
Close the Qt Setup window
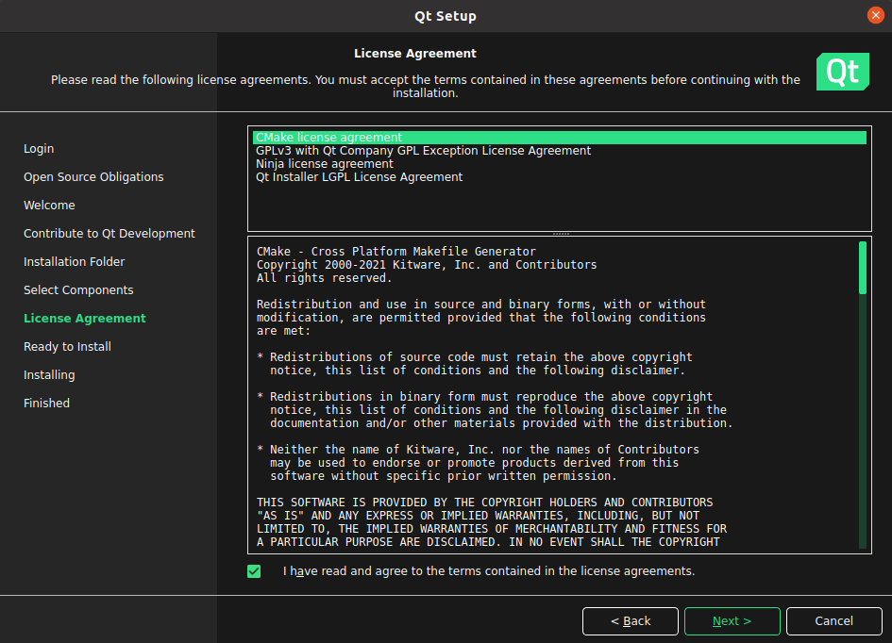[x=876, y=15]
